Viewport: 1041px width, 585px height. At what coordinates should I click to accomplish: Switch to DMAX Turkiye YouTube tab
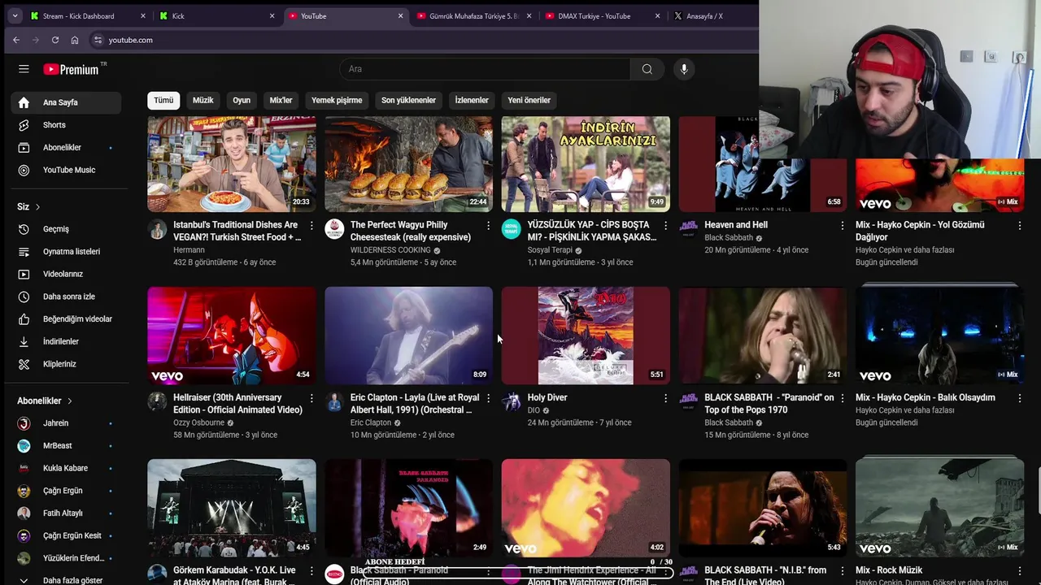tap(603, 15)
